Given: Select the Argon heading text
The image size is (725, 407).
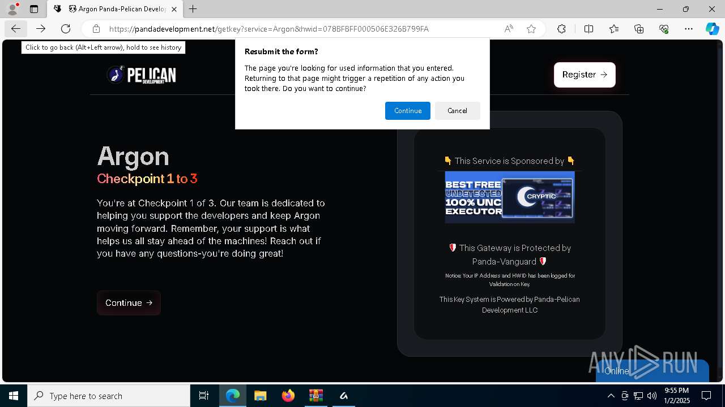Looking at the screenshot, I should coord(133,156).
